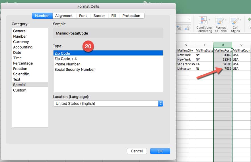Select Social Security Number type

[x=75, y=69]
